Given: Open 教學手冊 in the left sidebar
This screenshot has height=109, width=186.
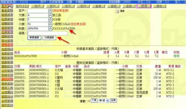Looking at the screenshot, I should 7,75.
